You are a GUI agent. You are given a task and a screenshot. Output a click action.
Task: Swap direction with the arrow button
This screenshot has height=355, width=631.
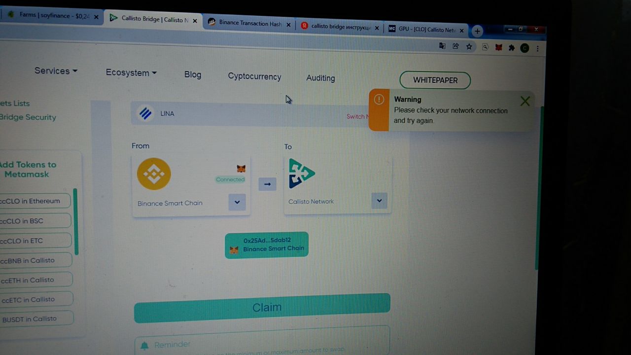[267, 184]
